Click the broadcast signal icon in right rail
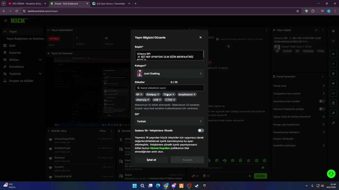This screenshot has height=190, width=339. pyautogui.click(x=333, y=93)
